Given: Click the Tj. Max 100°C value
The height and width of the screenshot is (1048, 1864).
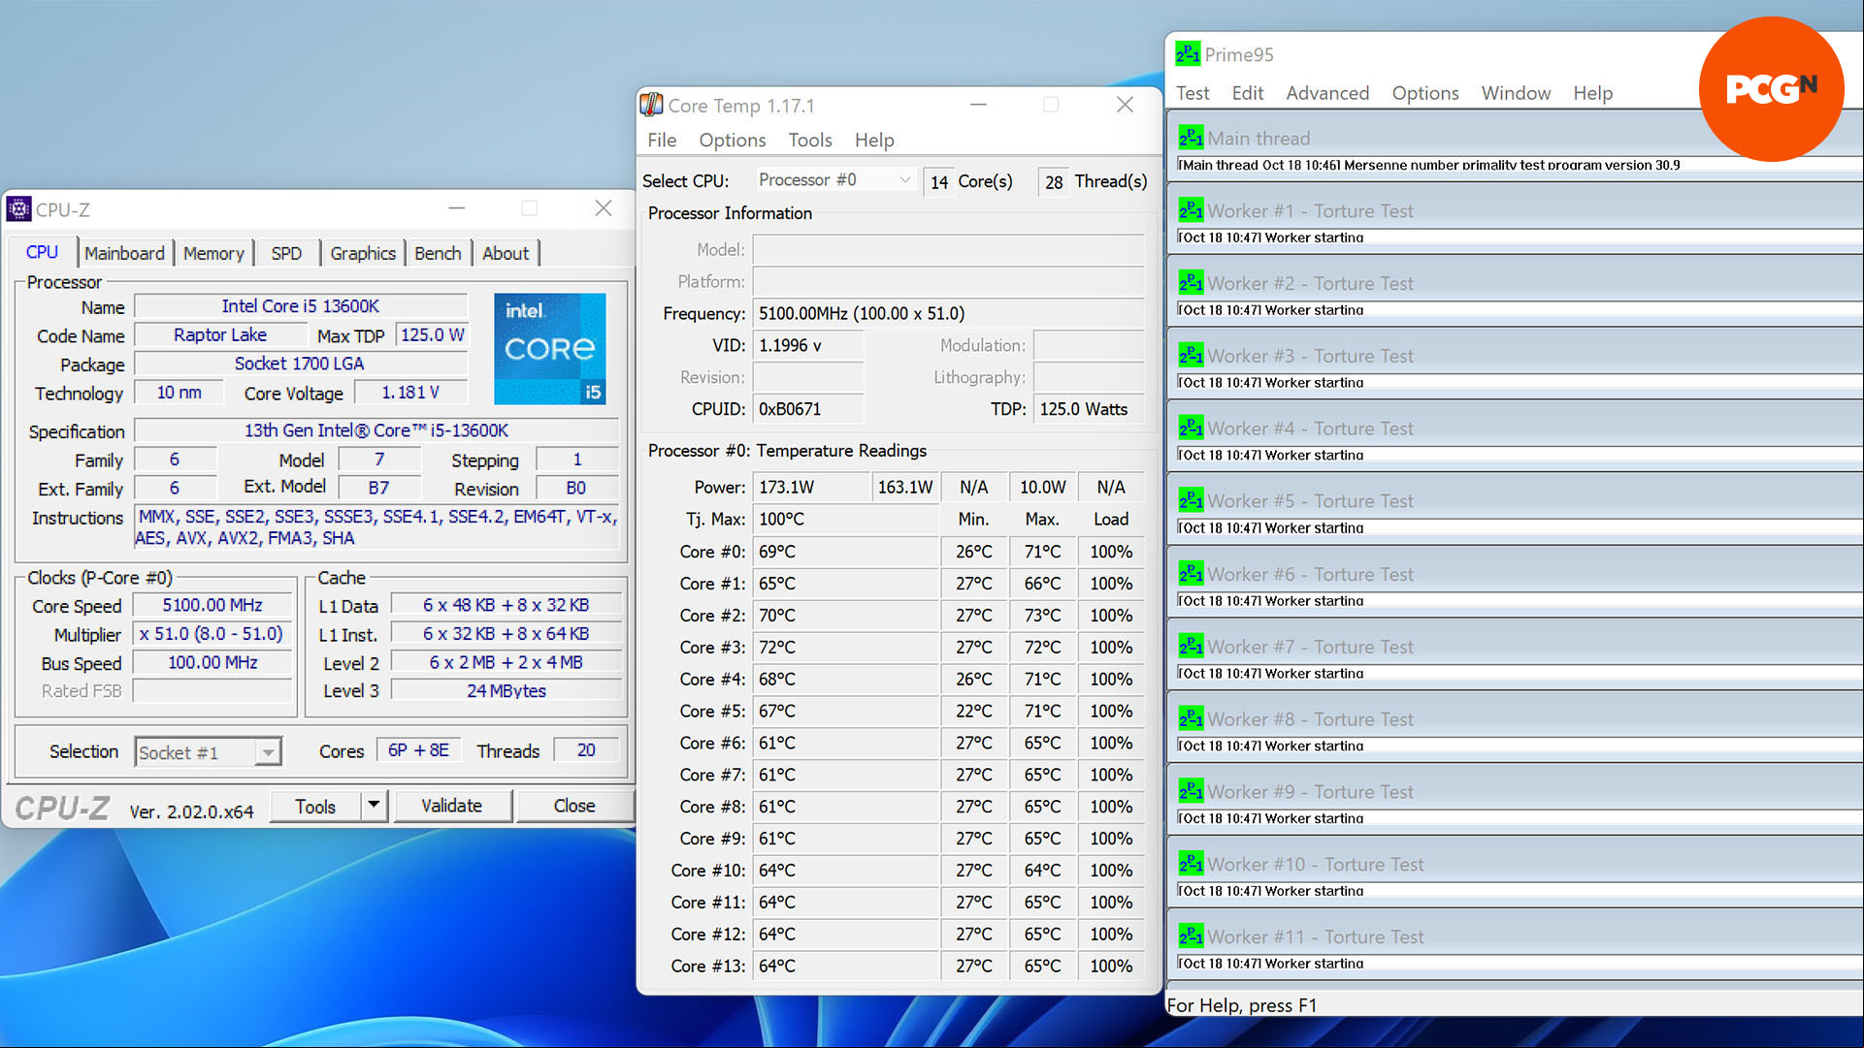Looking at the screenshot, I should (x=845, y=519).
